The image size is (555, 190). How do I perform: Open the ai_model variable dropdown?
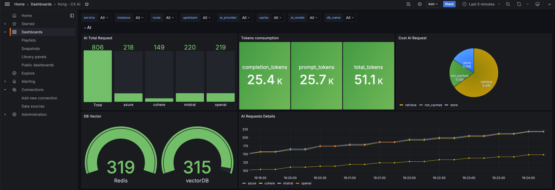313,18
